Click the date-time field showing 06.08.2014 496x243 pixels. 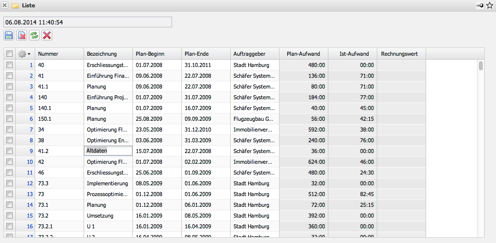pyautogui.click(x=87, y=22)
